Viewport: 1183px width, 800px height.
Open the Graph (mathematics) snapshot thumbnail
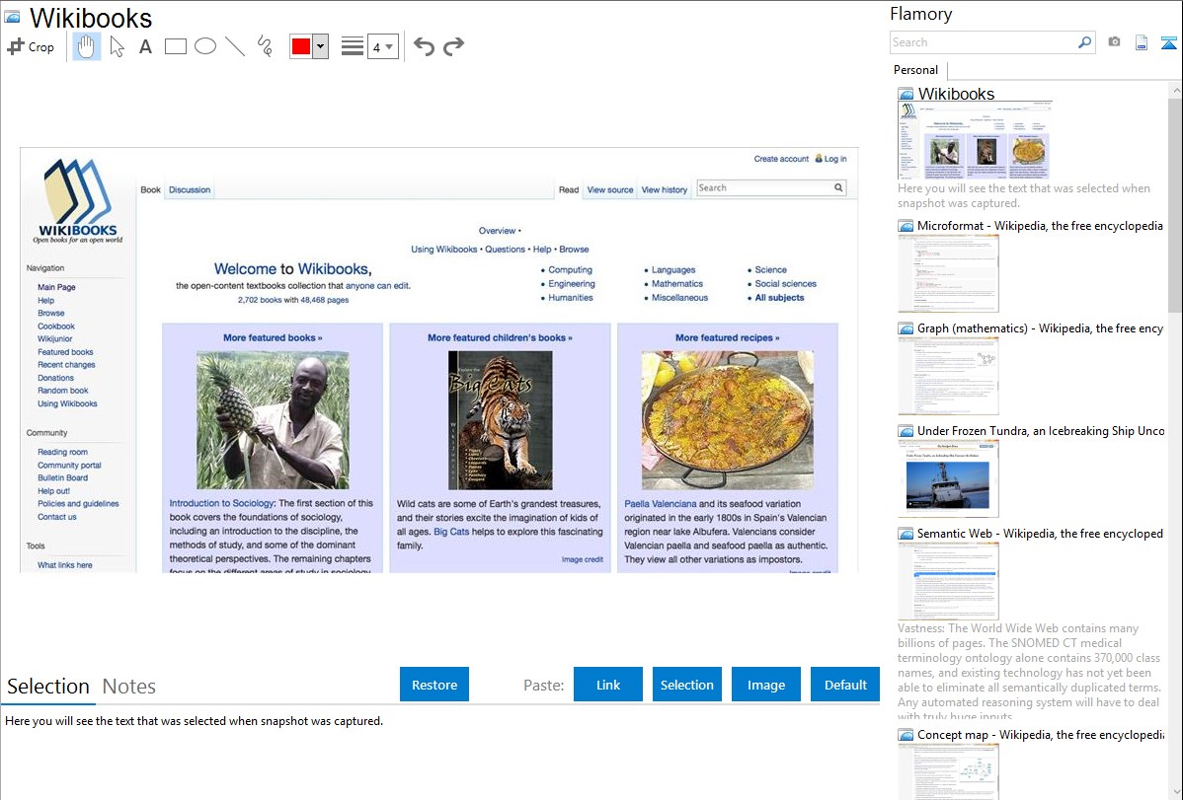(x=948, y=376)
